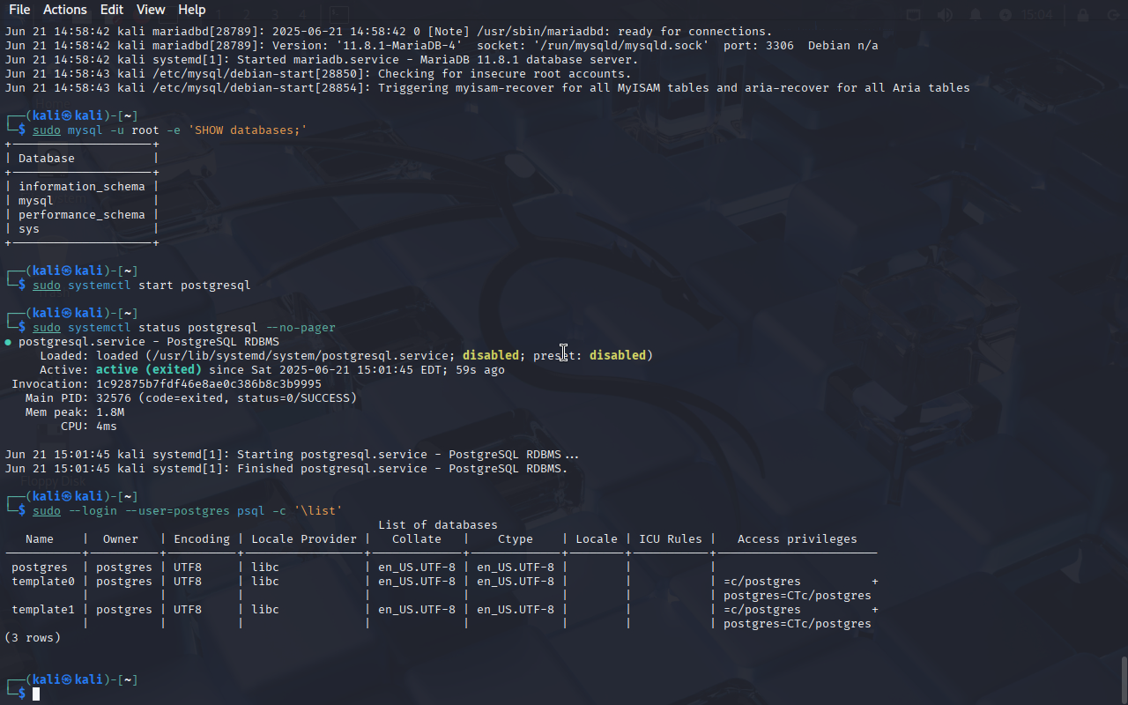1128x705 pixels.
Task: Click 'postgres' in the Name column
Action: 40,568
